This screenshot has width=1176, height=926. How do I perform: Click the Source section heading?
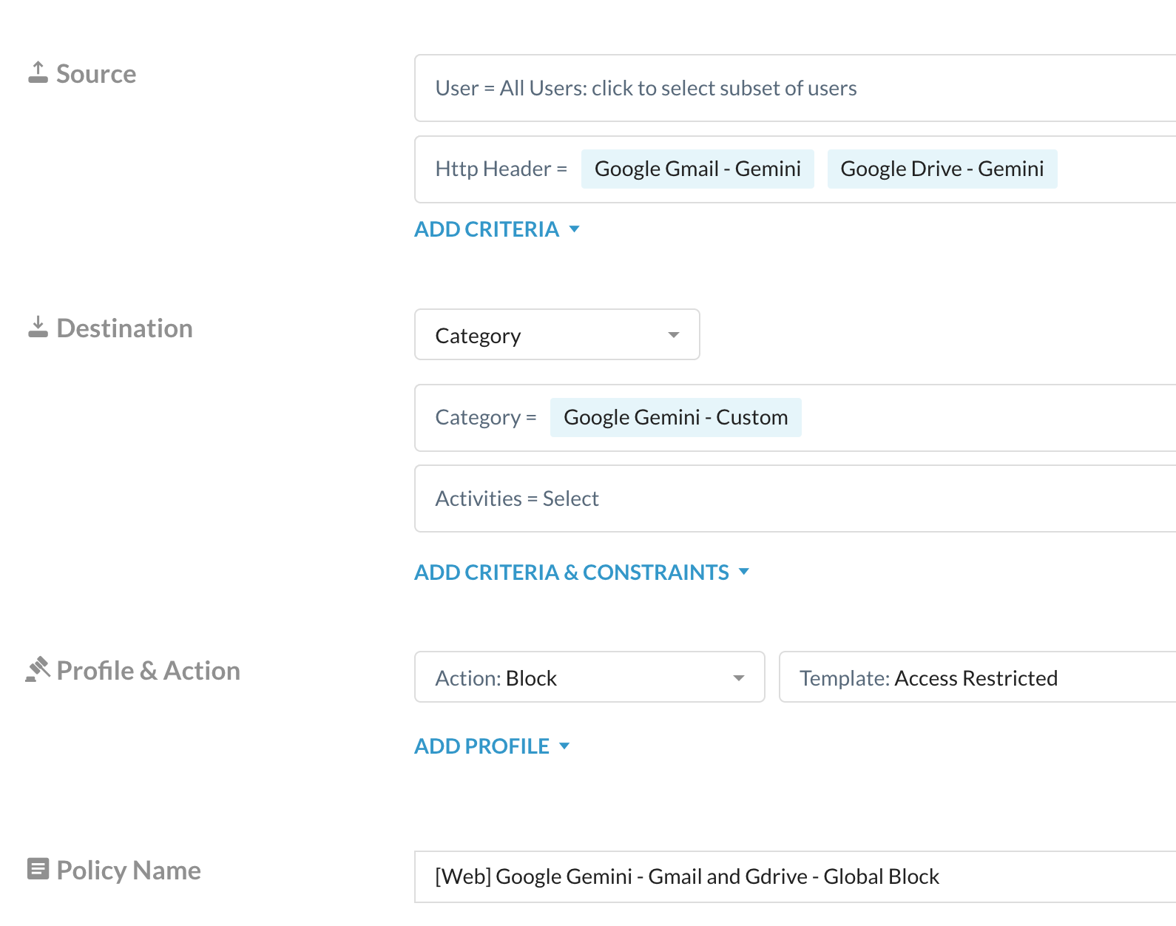(96, 73)
